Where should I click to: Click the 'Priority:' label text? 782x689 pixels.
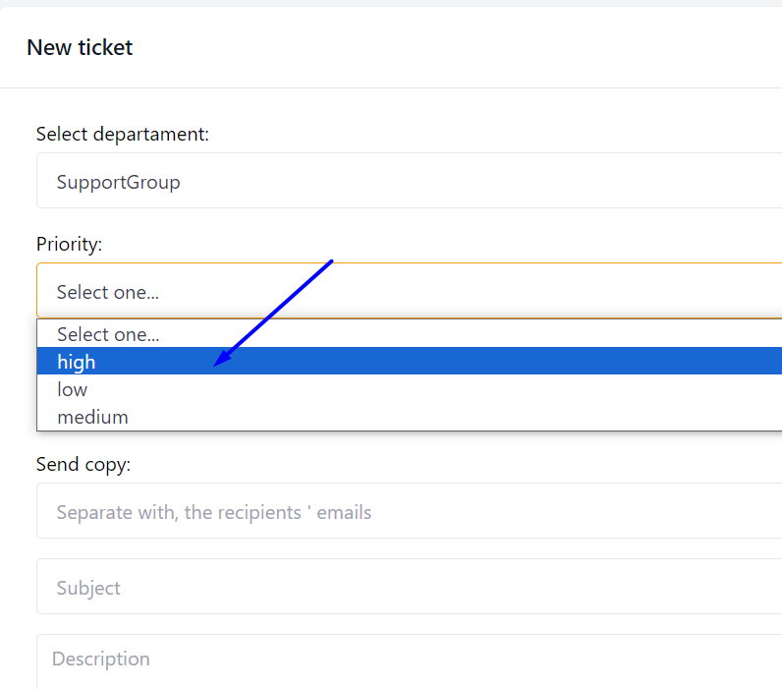coord(69,244)
